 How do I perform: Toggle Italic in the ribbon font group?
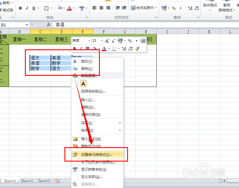pos(27,8)
